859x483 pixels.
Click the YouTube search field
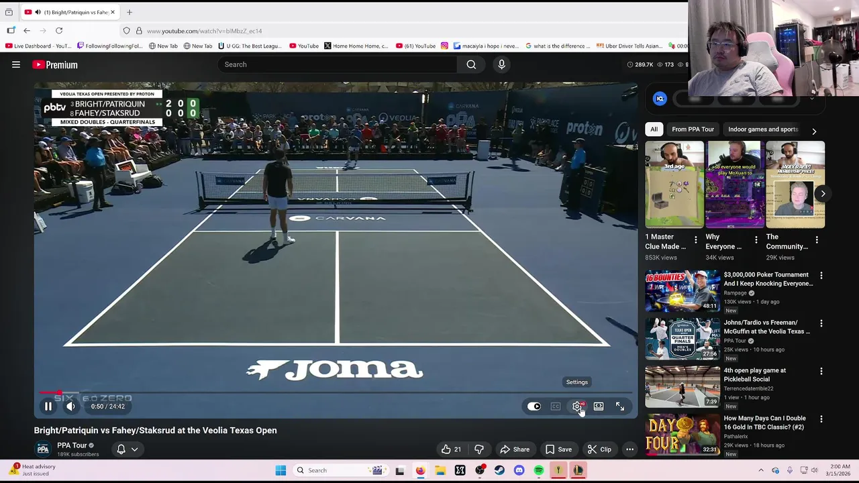337,64
